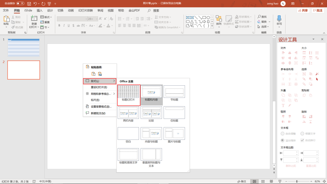This screenshot has width=327, height=184.
Task: Click the zoom slider in status bar
Action: [297, 181]
